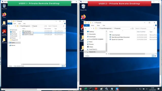Launch Firefox on User 1 desktop

pos(4,15)
